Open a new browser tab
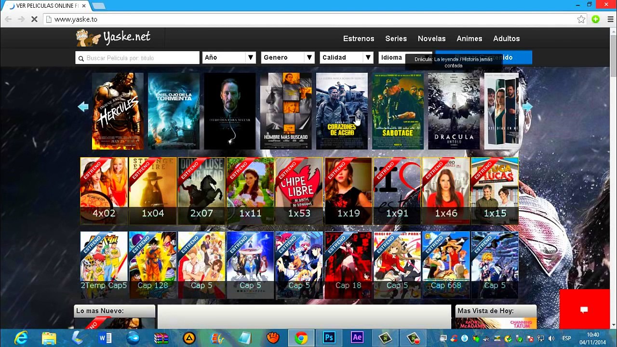This screenshot has width=617, height=347. click(98, 6)
